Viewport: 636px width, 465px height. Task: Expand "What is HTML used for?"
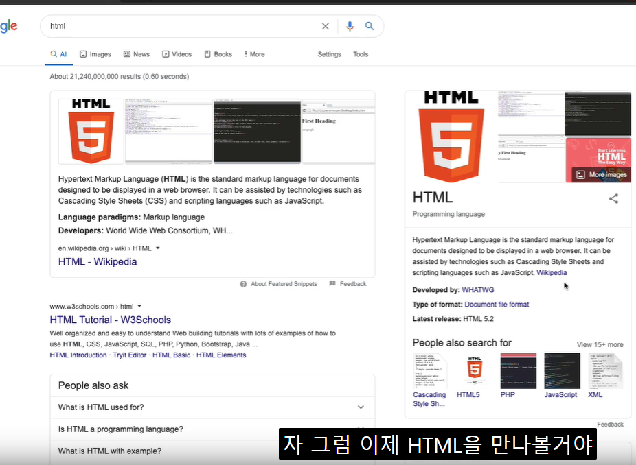tap(212, 407)
